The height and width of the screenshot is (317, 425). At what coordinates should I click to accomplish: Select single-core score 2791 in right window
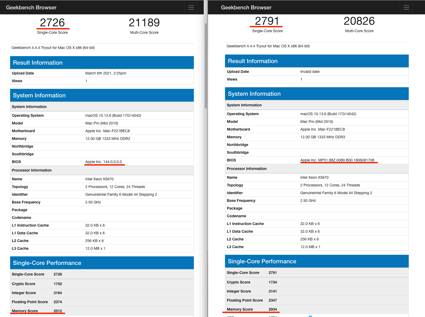click(267, 21)
